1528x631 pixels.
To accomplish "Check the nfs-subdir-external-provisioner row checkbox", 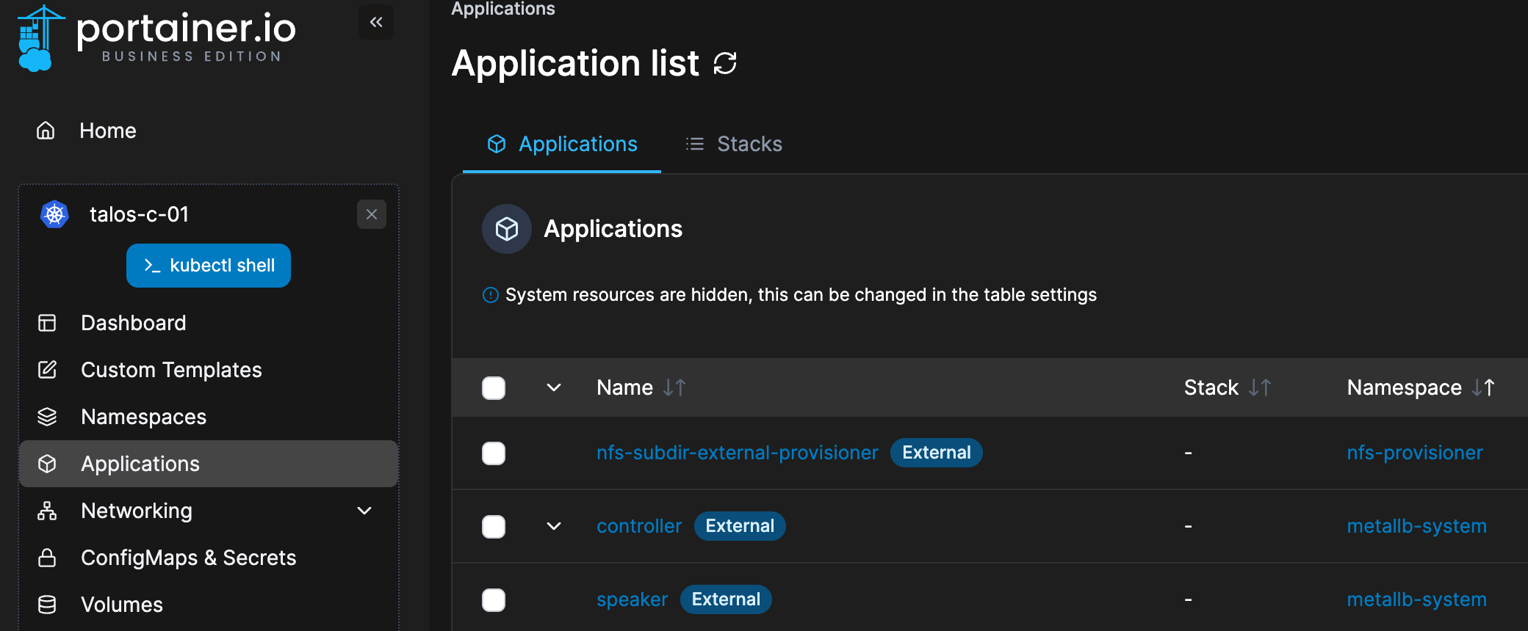I will click(x=494, y=453).
